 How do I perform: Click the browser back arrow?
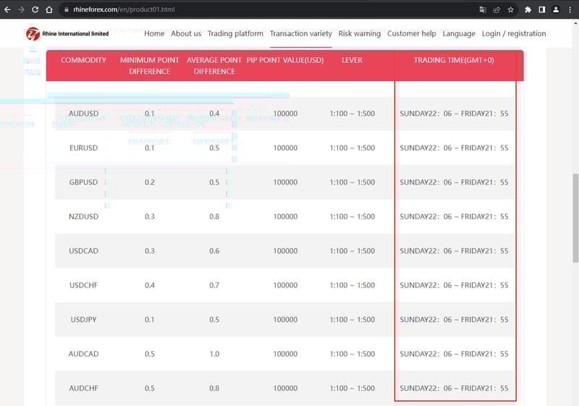[x=7, y=9]
